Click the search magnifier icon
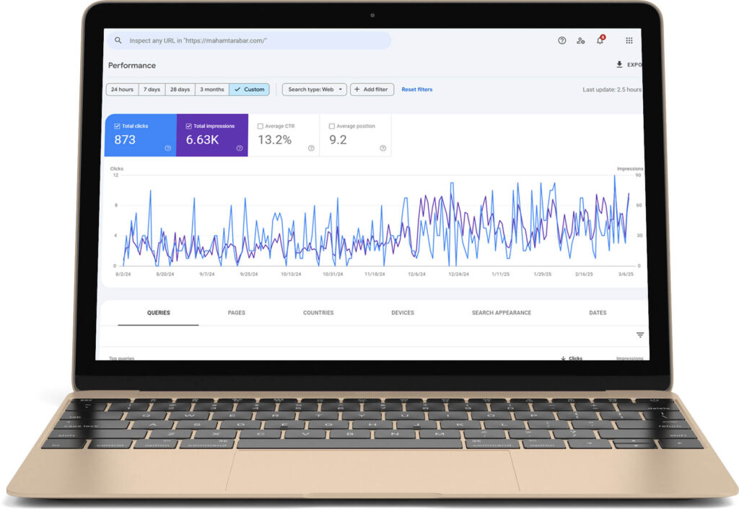This screenshot has height=509, width=739. point(118,40)
